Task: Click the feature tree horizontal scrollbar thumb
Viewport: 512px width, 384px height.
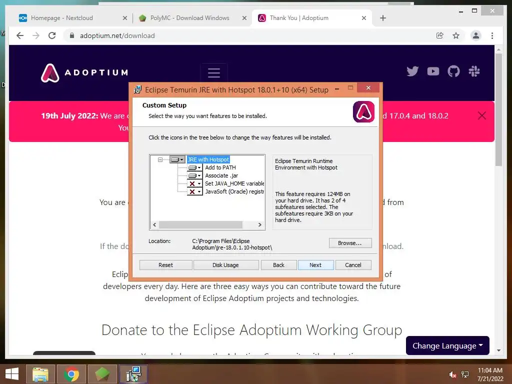Action: tap(200, 224)
